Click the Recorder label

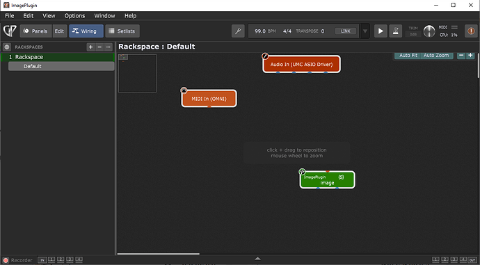22,260
